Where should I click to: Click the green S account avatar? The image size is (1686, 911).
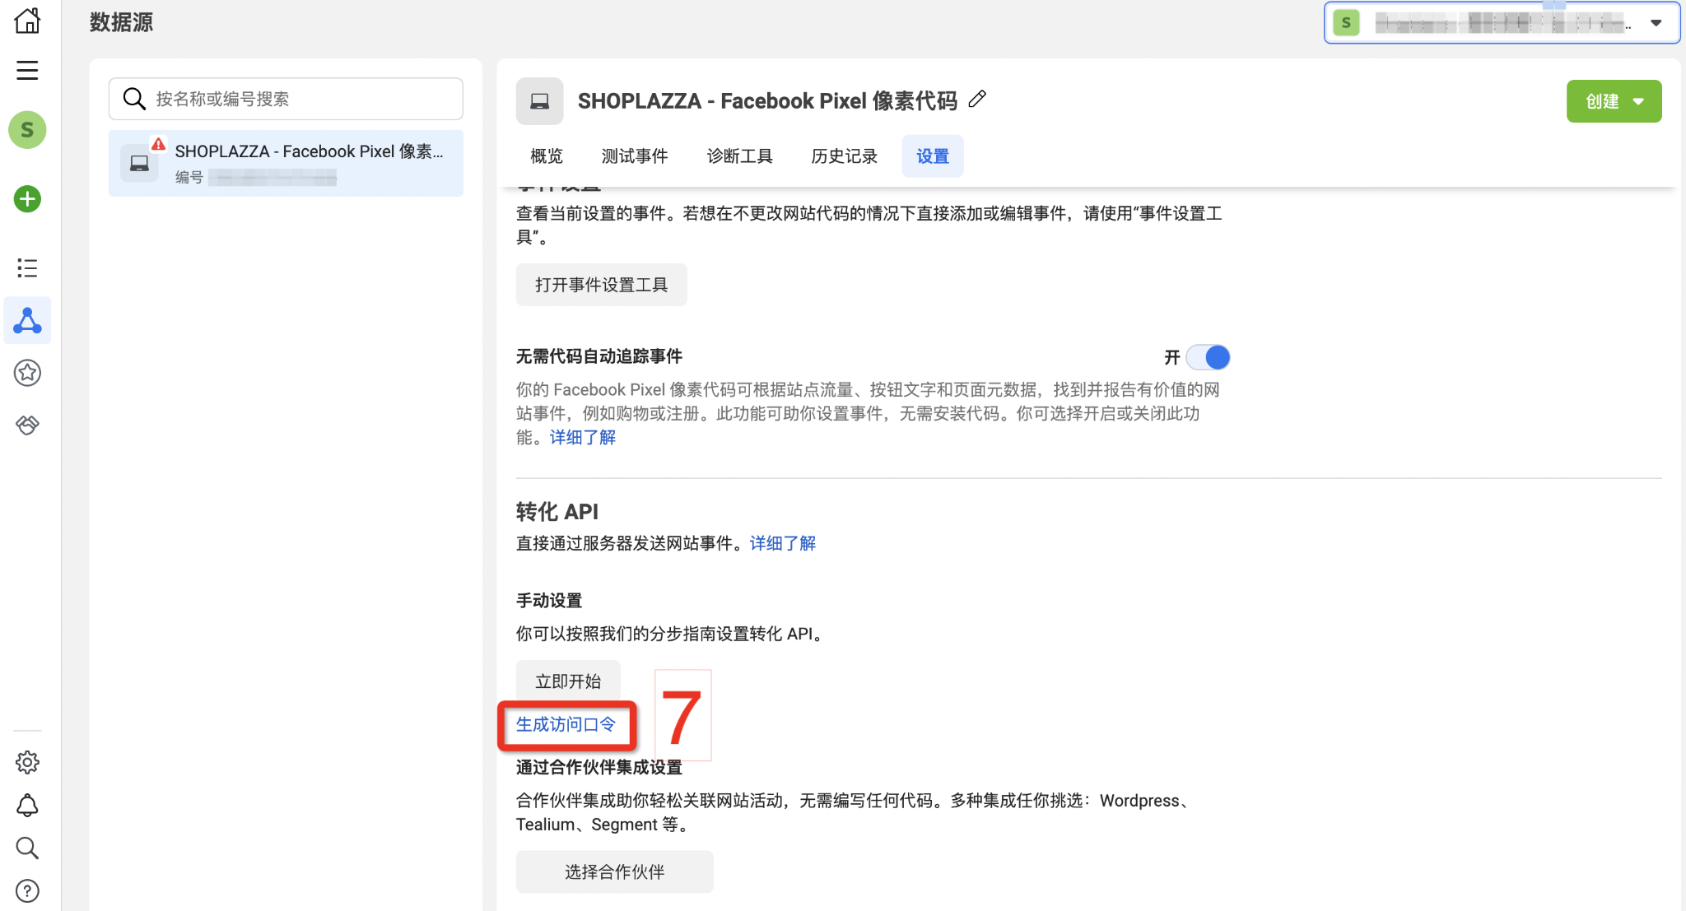pos(27,130)
